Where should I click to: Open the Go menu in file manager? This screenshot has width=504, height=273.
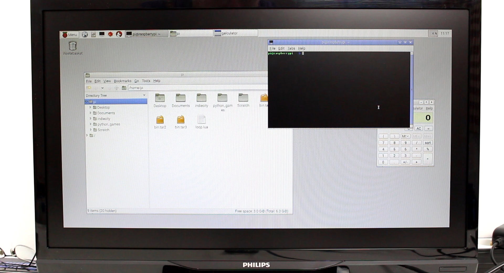click(136, 81)
